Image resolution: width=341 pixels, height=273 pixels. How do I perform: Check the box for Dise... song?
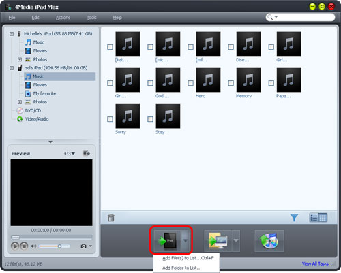[x=231, y=47]
